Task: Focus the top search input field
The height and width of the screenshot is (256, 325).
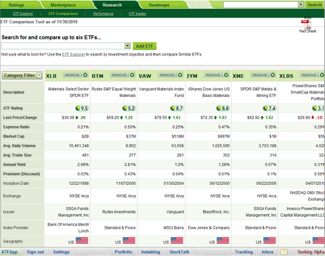Action: [261, 5]
